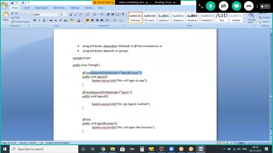Viewport: 273px width, 153px height.
Task: Expand the meeting window to full screen
Action: [201, 6]
